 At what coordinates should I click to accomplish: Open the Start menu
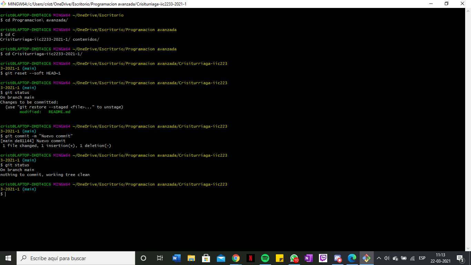[x=7, y=258]
